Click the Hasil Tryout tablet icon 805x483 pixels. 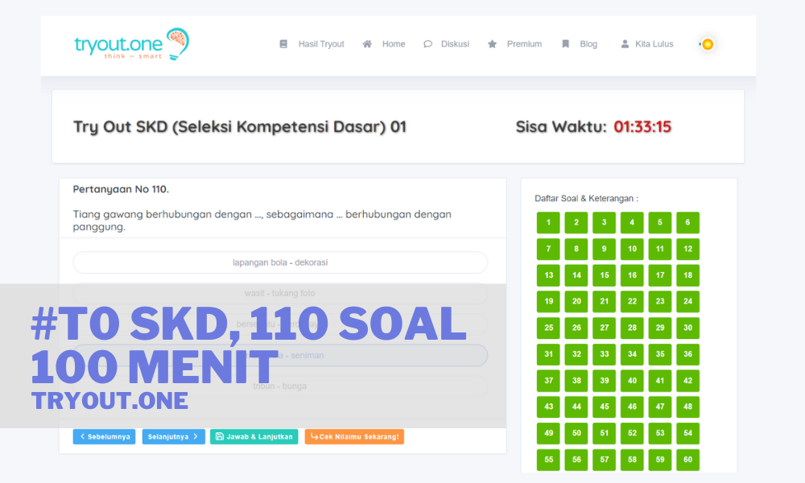click(283, 43)
